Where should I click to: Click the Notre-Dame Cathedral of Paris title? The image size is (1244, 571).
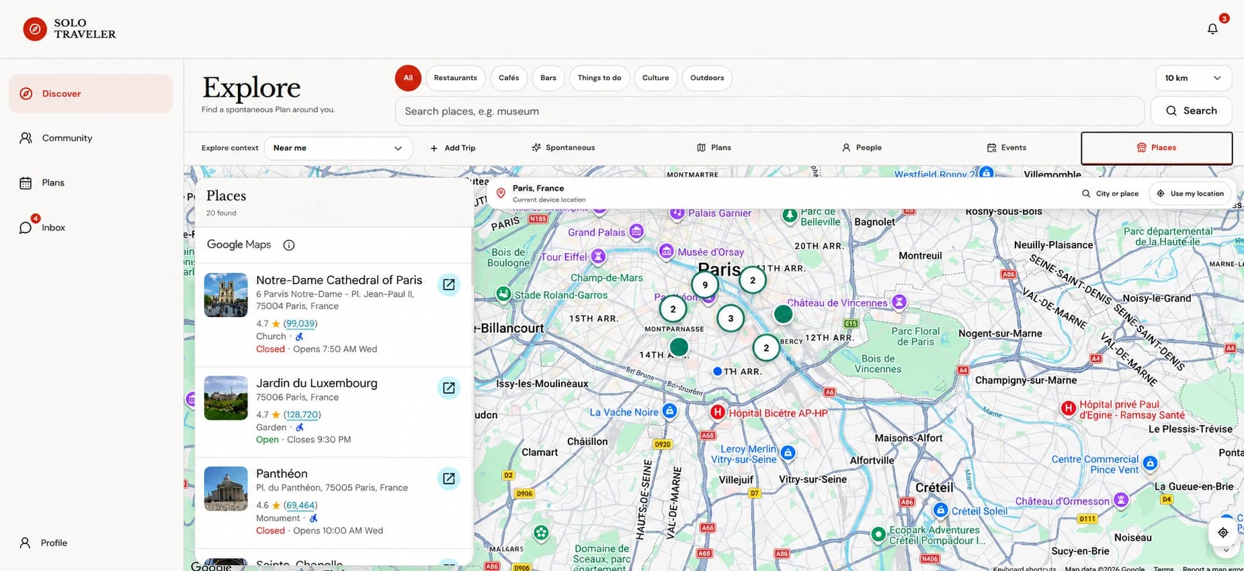339,280
